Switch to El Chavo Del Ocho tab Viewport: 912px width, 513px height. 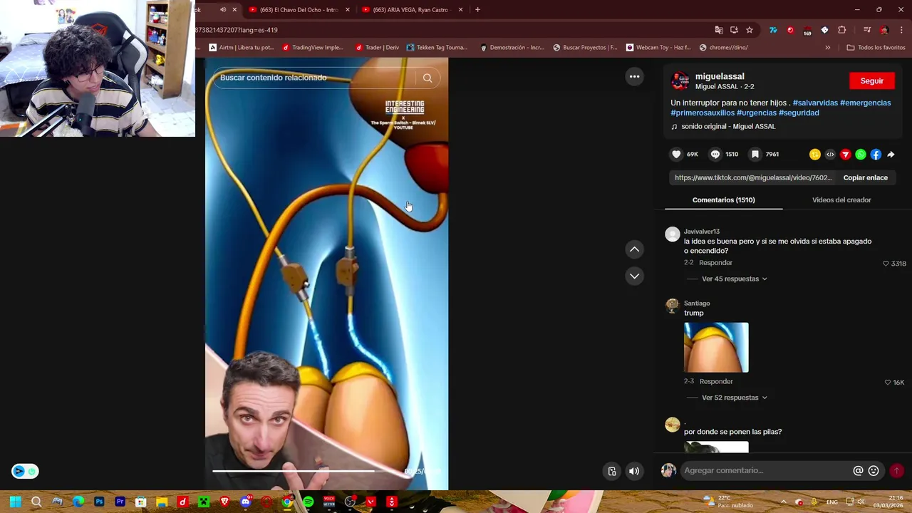(299, 10)
